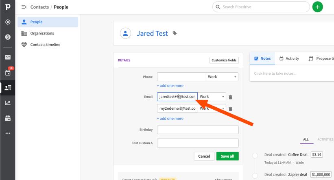Image resolution: width=334 pixels, height=180 pixels.
Task: Open the Pipedrive logo home icon
Action: click(x=8, y=7)
